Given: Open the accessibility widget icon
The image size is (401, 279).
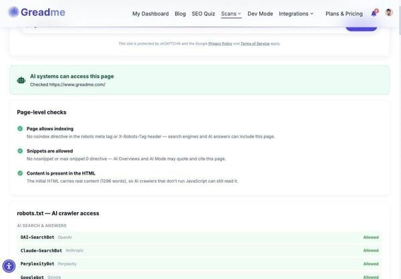Looking at the screenshot, I should (x=9, y=266).
